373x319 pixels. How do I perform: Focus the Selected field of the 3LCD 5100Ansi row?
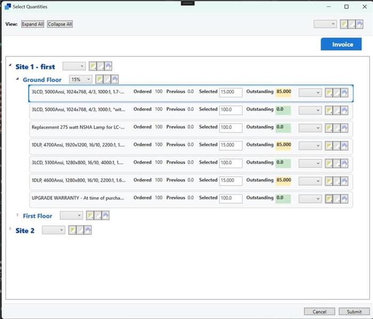[231, 163]
